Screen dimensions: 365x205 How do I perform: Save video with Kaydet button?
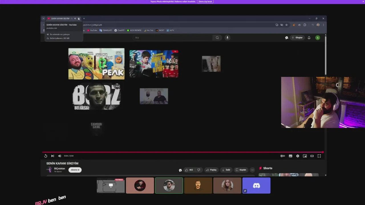(x=241, y=170)
